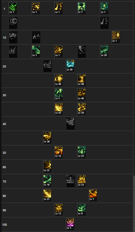
Task: Select the Lv 31 golden slash skill
Action: tap(47, 166)
